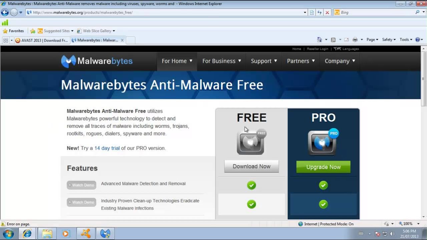Open a new blank tab
The height and width of the screenshot is (240, 427).
(x=130, y=40)
